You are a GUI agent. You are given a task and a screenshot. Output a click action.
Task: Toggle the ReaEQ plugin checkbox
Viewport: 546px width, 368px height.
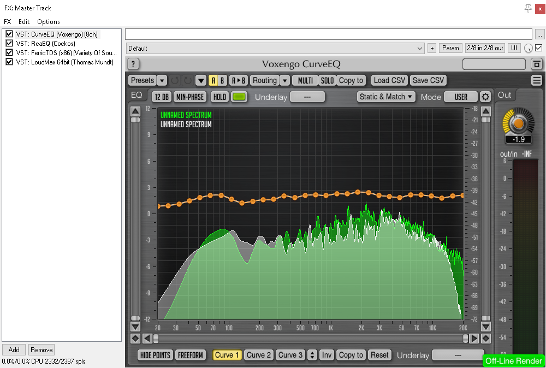tap(9, 44)
